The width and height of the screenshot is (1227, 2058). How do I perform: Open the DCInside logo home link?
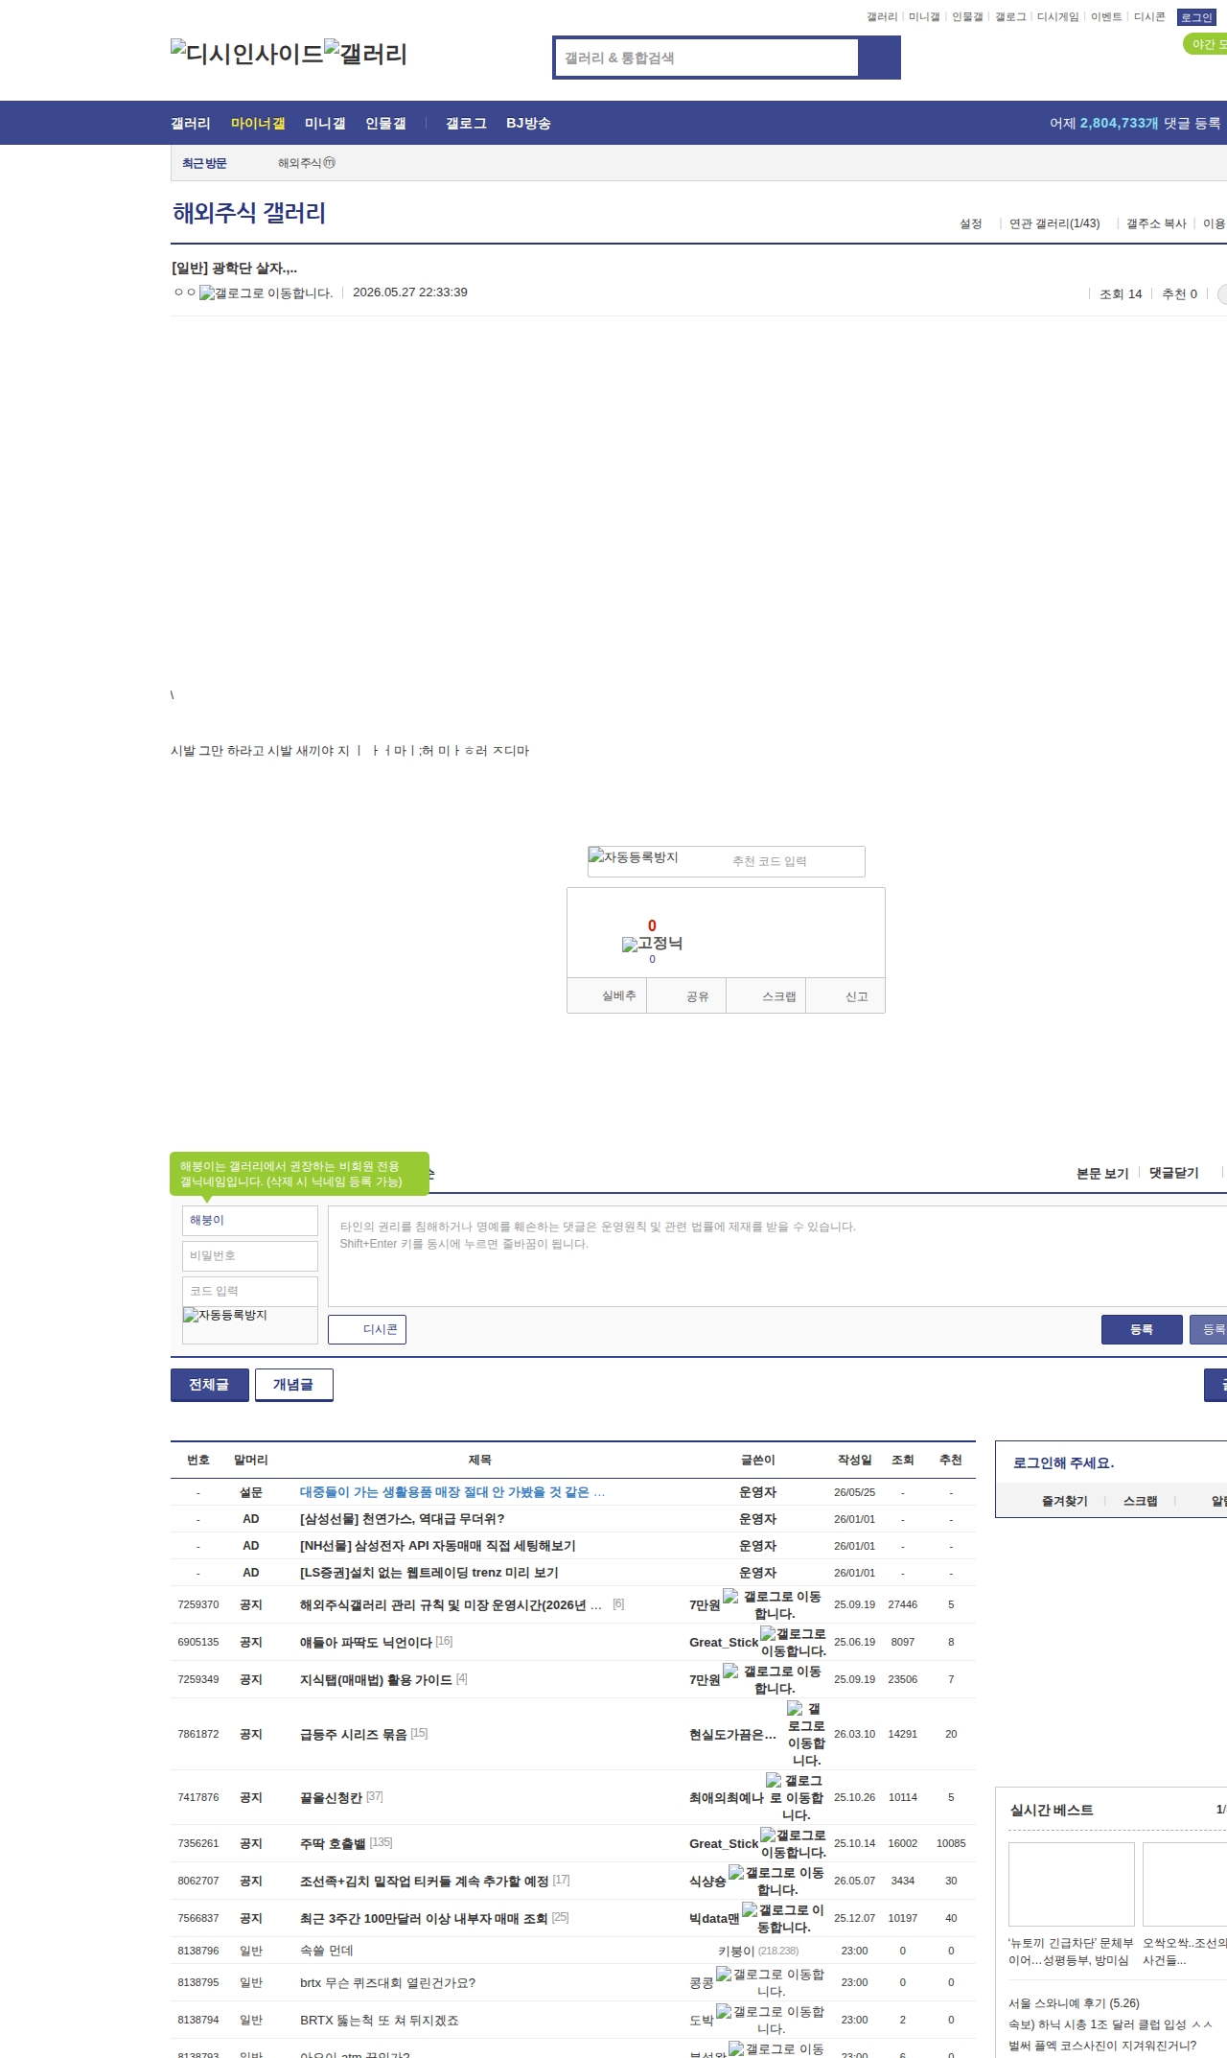pyautogui.click(x=246, y=54)
